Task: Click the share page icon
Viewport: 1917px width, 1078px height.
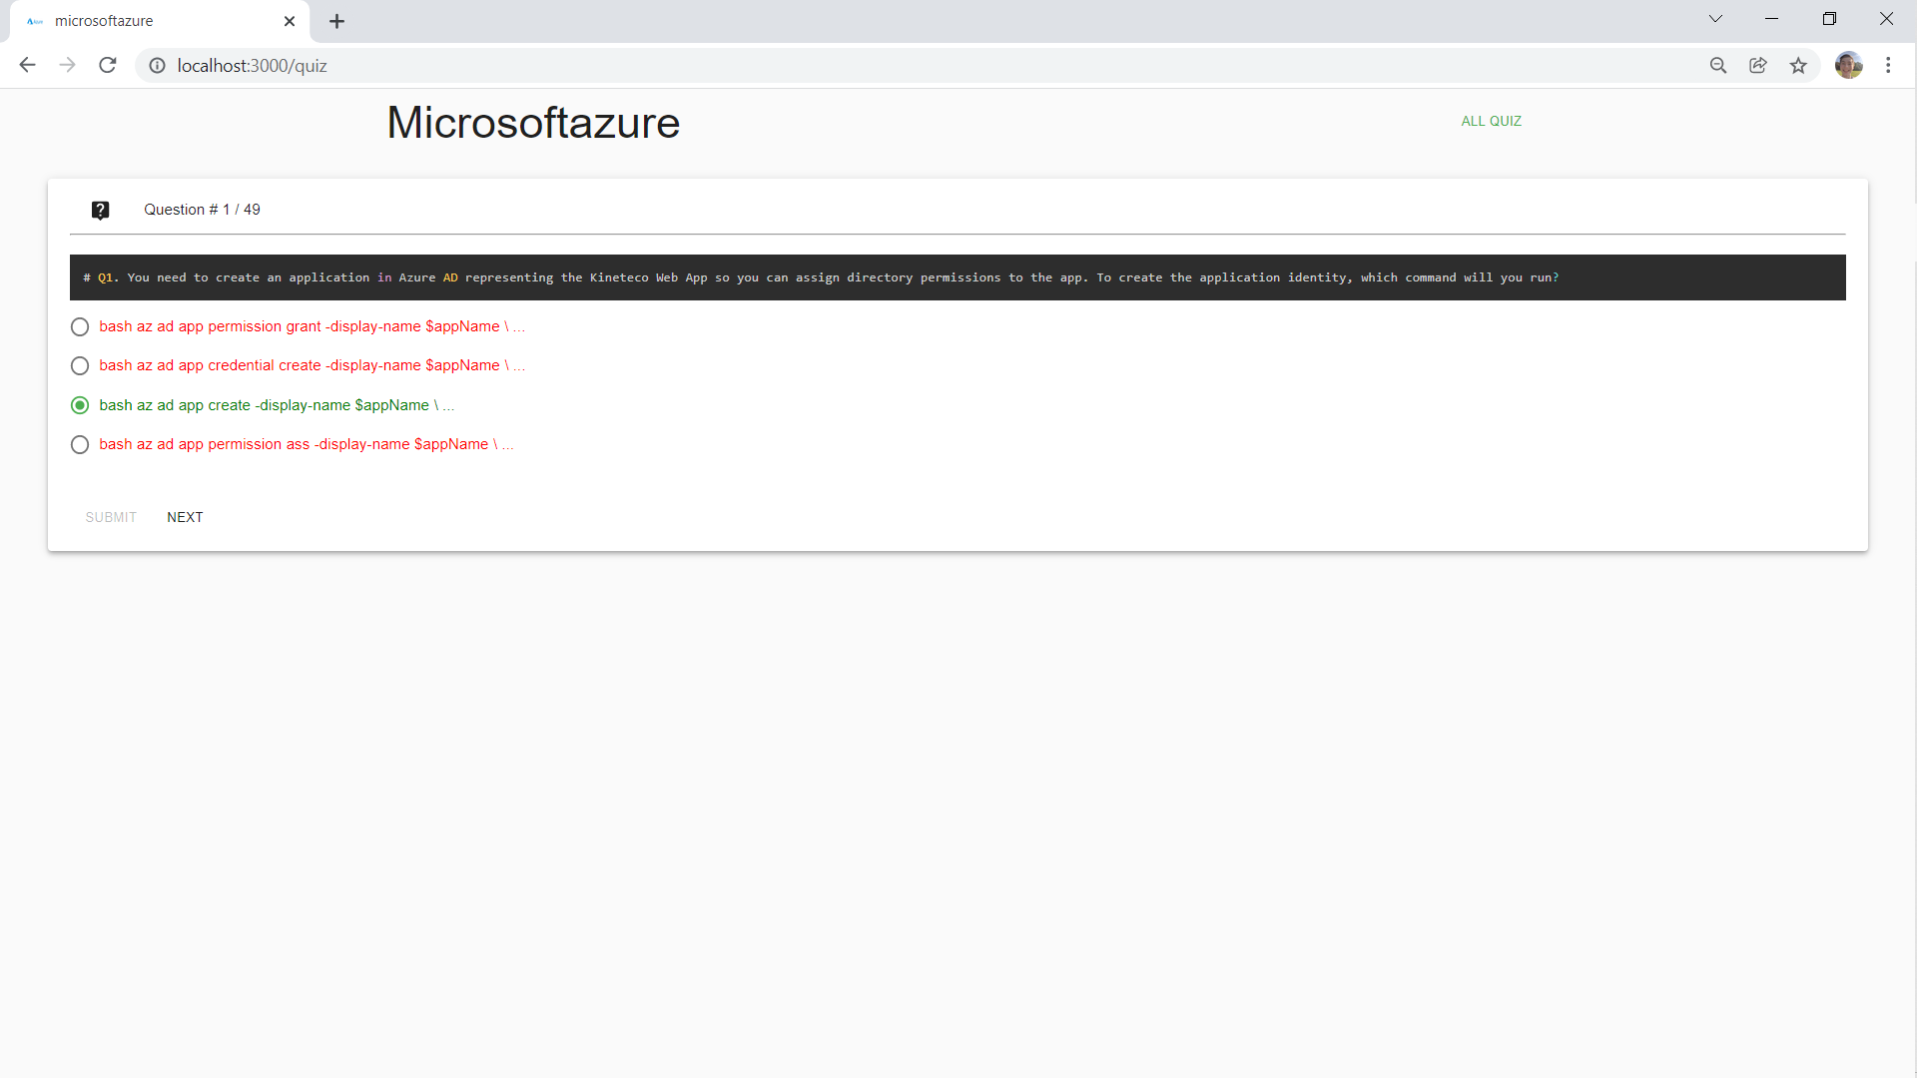Action: [1757, 66]
